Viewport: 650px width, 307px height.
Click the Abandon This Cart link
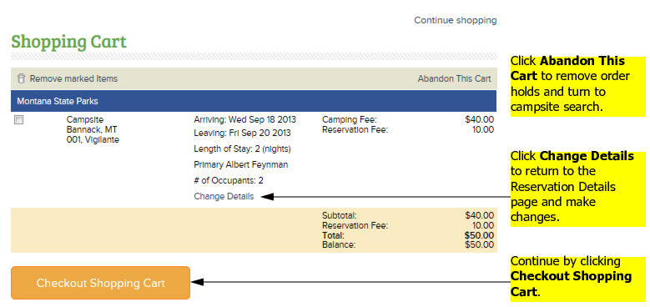coord(455,78)
